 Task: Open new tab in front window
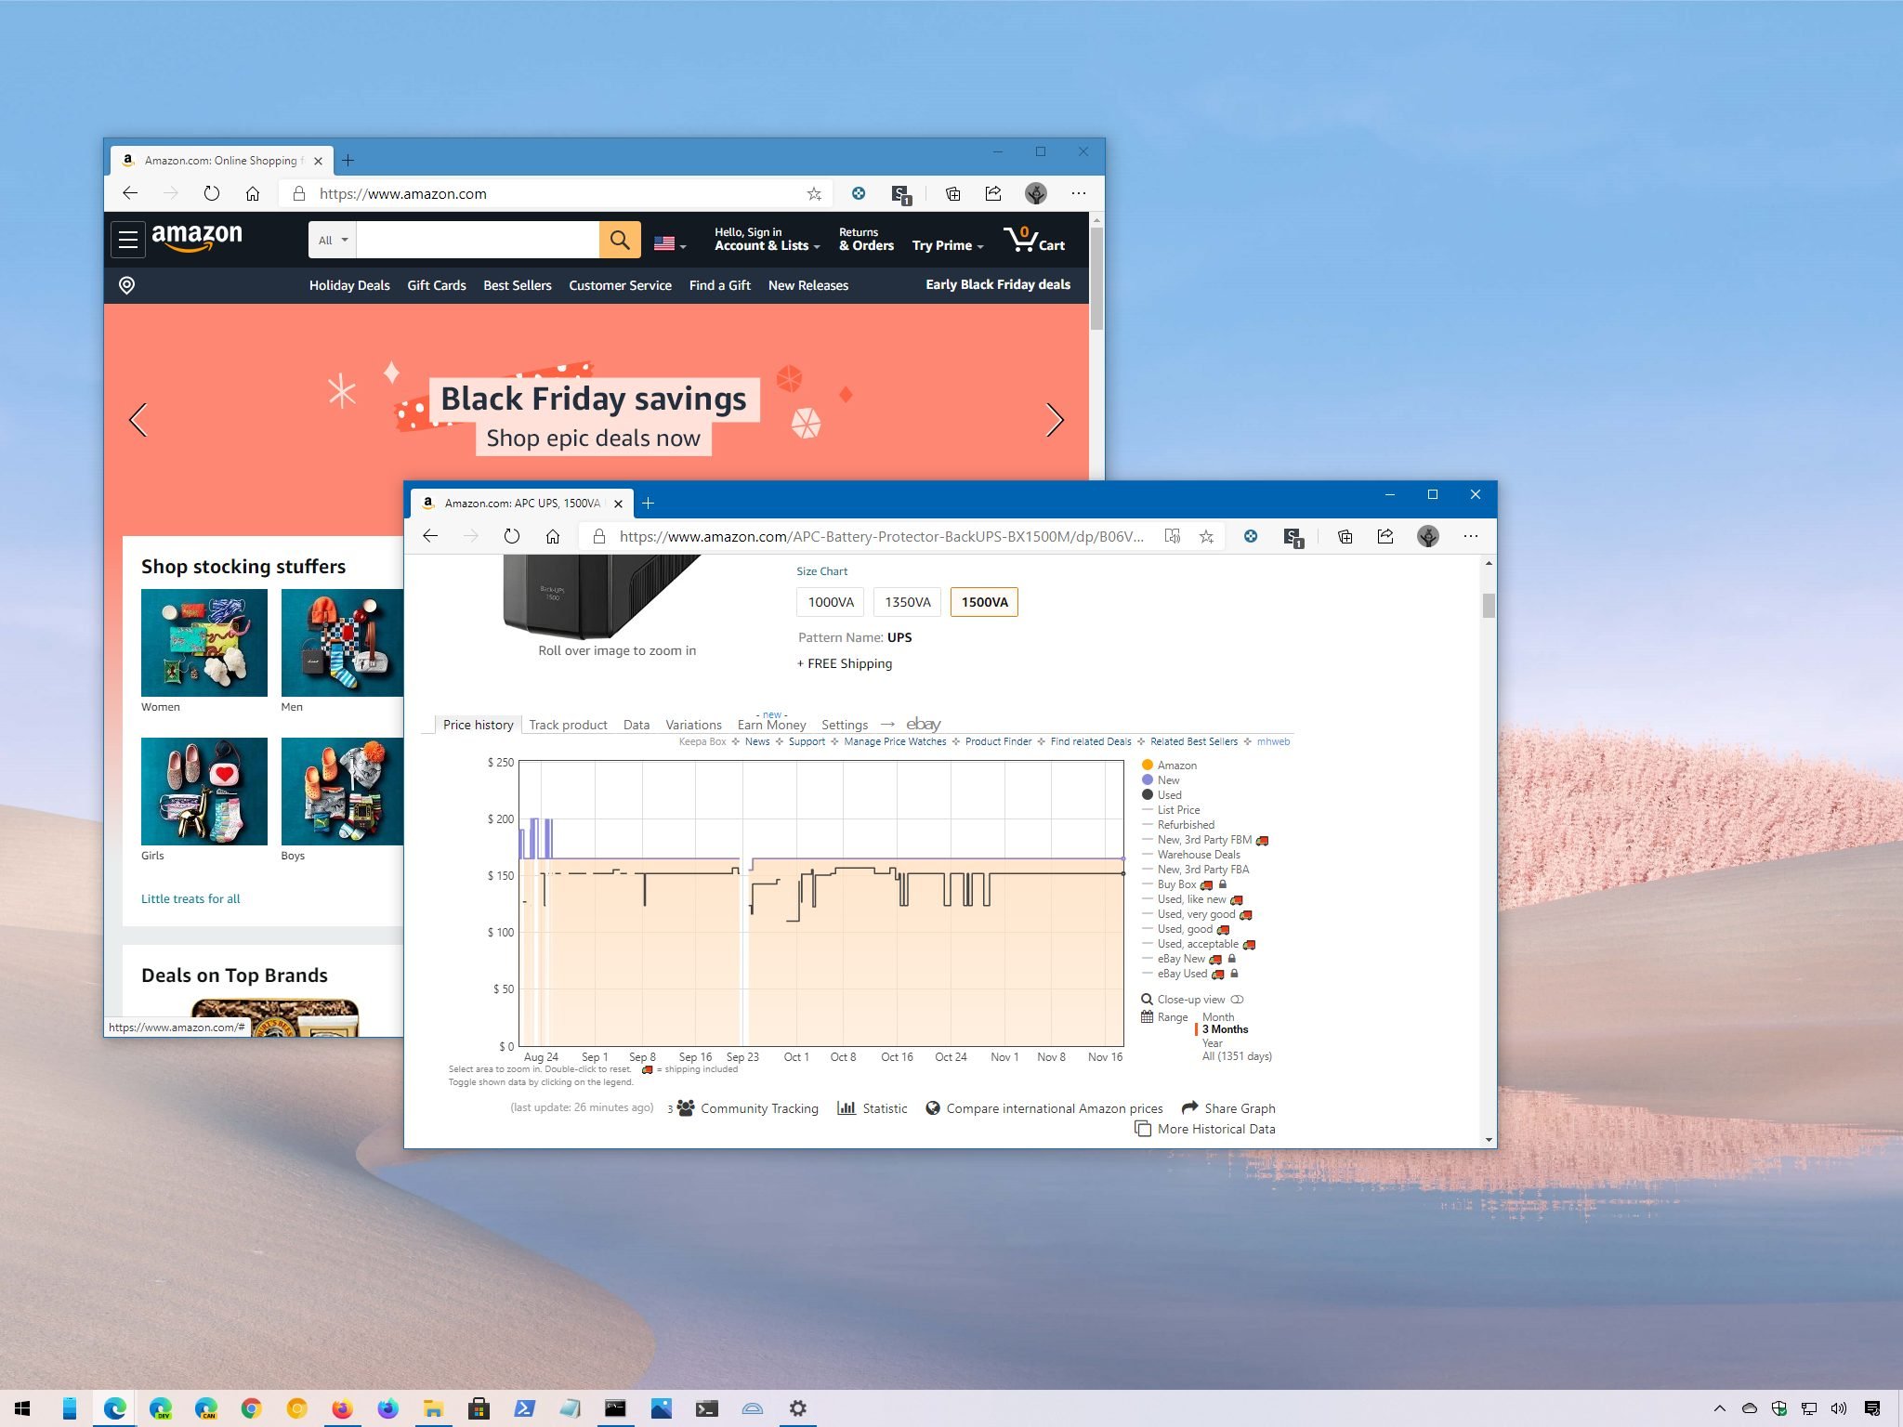tap(649, 503)
